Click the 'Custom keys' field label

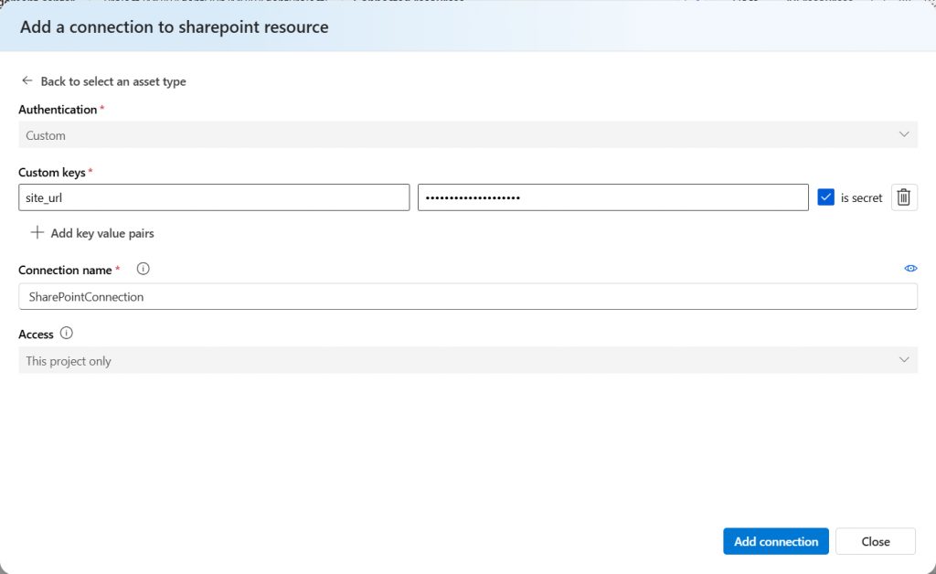point(52,172)
